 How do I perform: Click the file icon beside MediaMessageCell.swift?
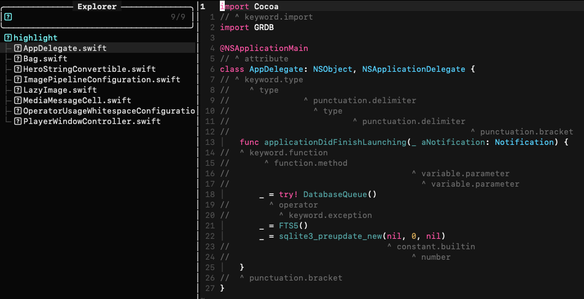18,101
